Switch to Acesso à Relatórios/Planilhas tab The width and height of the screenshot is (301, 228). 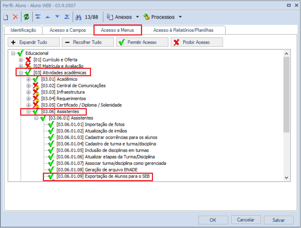click(183, 30)
